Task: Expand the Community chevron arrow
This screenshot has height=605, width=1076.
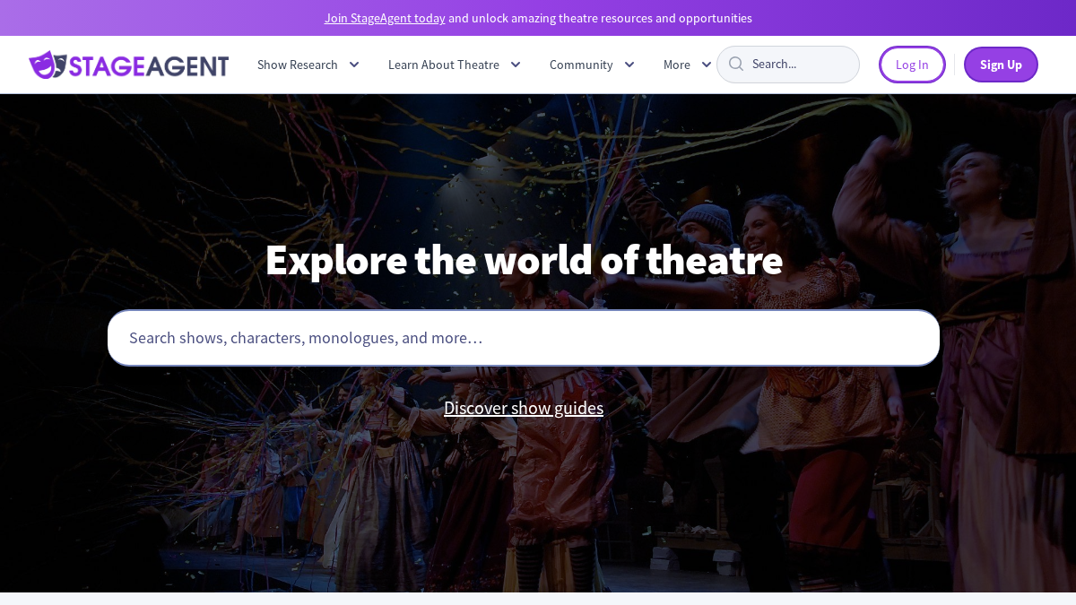Action: 629,65
